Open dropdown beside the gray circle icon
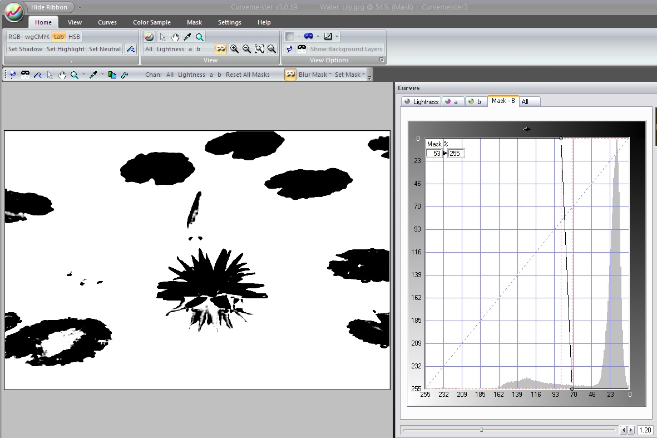The image size is (657, 438). click(x=298, y=37)
